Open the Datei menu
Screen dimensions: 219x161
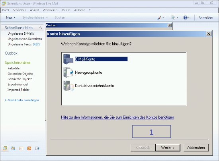coord(6,10)
